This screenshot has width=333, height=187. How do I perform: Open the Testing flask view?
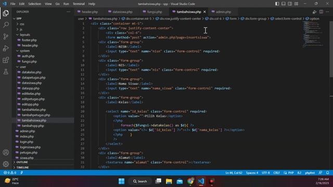[x=6, y=72]
